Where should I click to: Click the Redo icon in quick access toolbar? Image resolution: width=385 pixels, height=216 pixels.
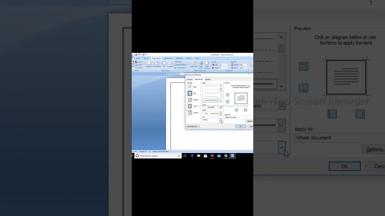coord(143,55)
